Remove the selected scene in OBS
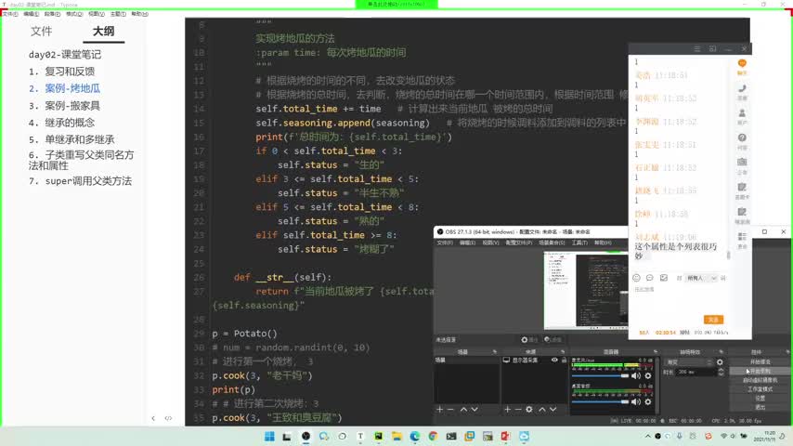Image resolution: width=793 pixels, height=446 pixels. coord(450,409)
